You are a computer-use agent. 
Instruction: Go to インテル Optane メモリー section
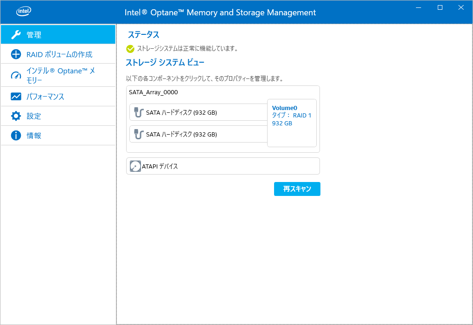(x=58, y=75)
